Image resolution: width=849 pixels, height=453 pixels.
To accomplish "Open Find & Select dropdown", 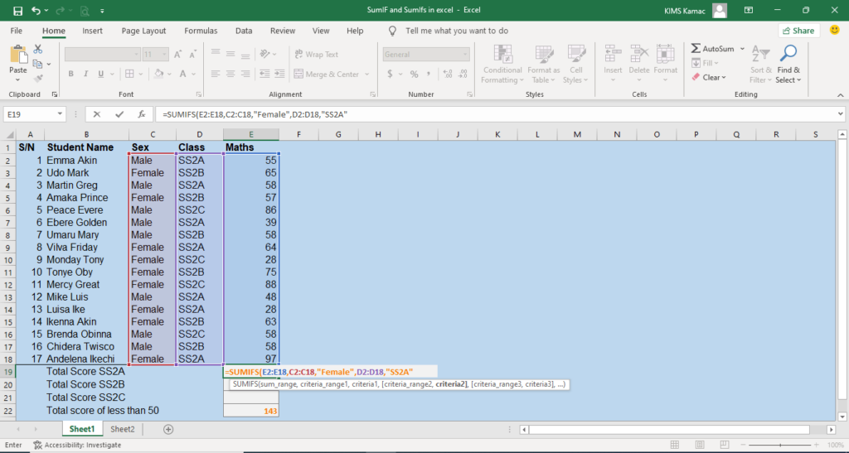I will tap(788, 65).
